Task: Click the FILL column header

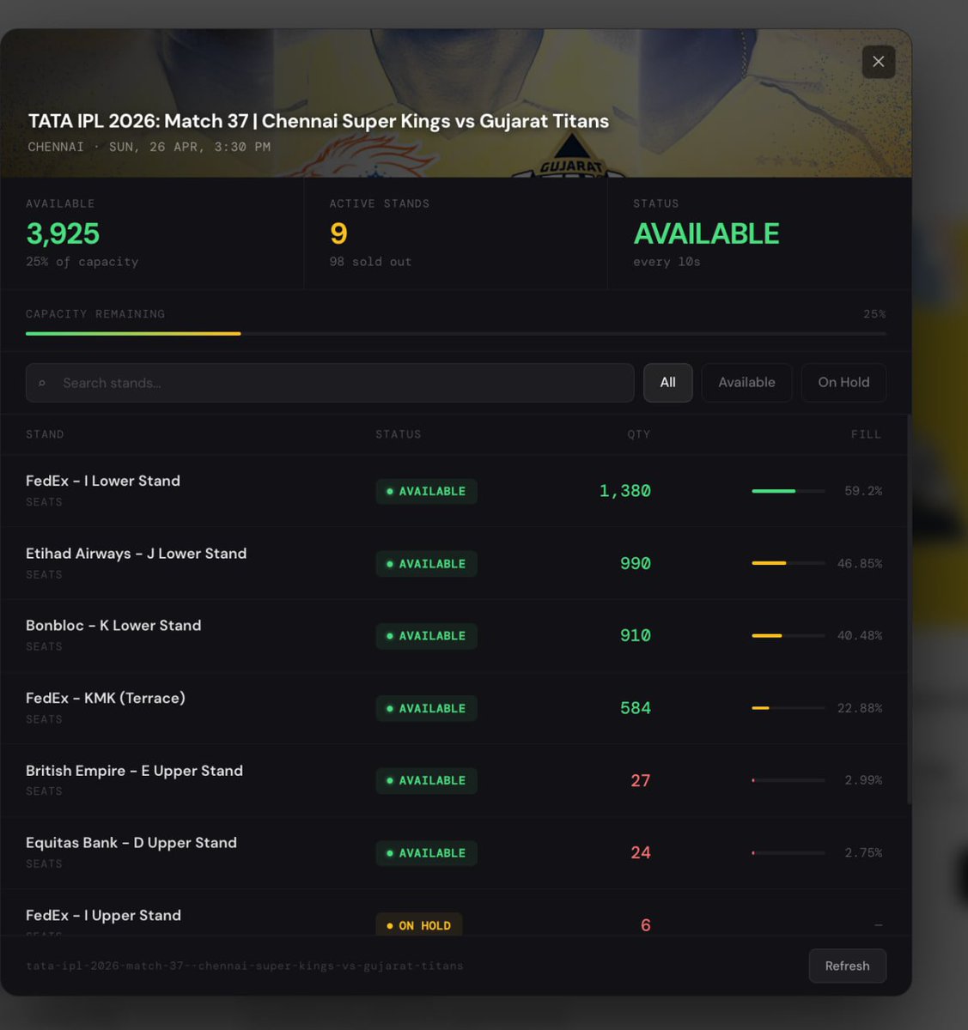Action: coord(867,434)
